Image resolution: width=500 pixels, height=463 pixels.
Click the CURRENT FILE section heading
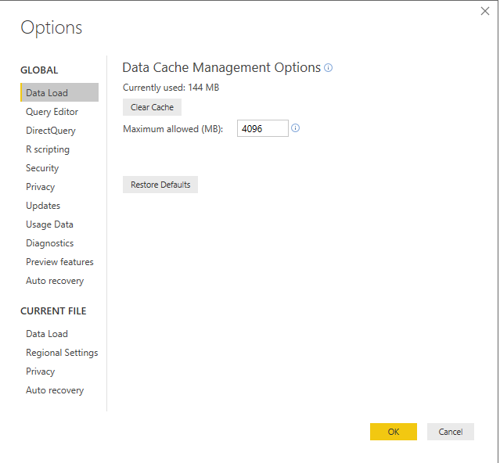point(53,311)
